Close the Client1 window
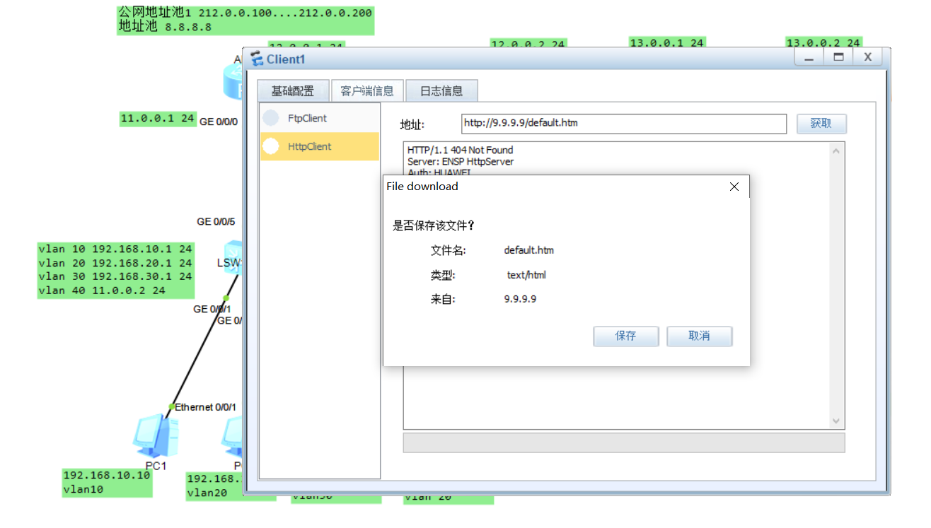The image size is (931, 528). [868, 58]
